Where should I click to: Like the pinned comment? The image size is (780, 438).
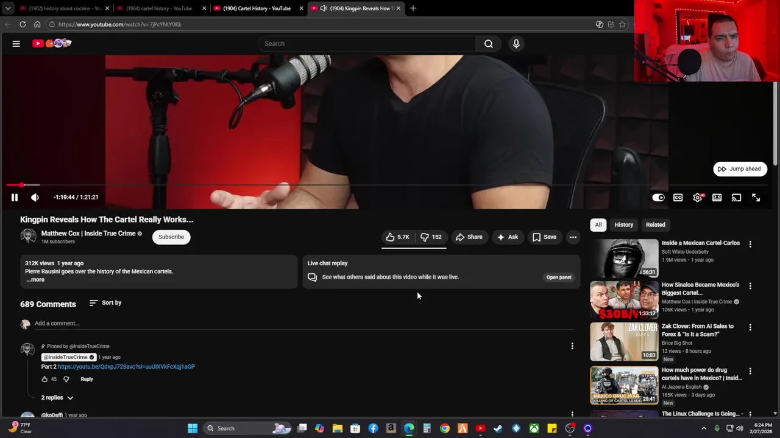pyautogui.click(x=44, y=379)
